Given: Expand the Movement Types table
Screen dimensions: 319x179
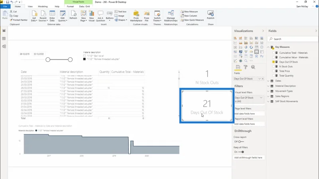Looking at the screenshot, I should coord(268,91).
